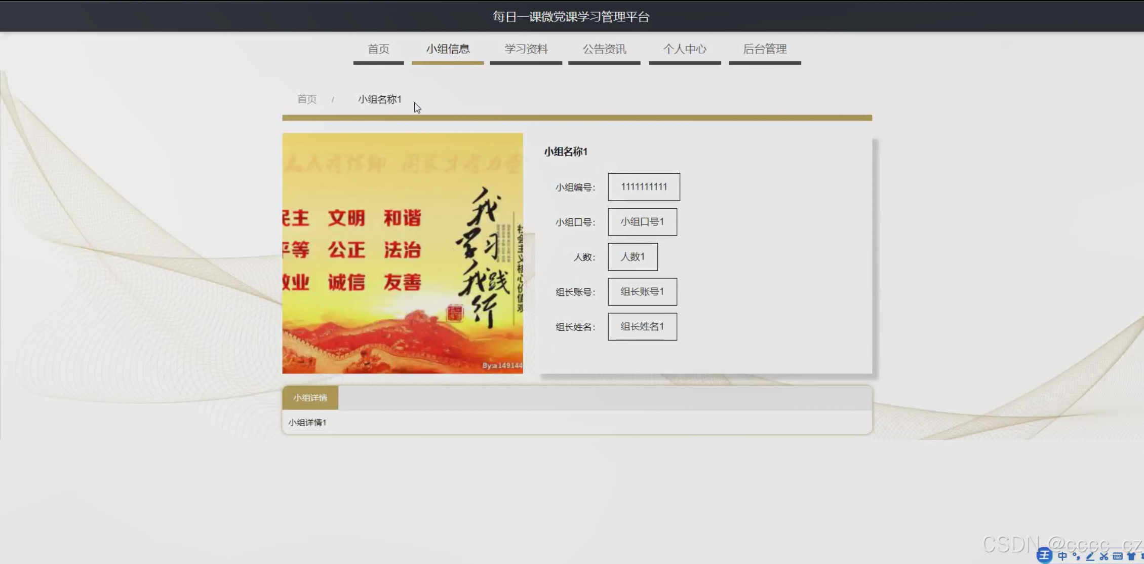Click the 小组口号1 value box
Viewport: 1144px width, 564px height.
point(642,222)
